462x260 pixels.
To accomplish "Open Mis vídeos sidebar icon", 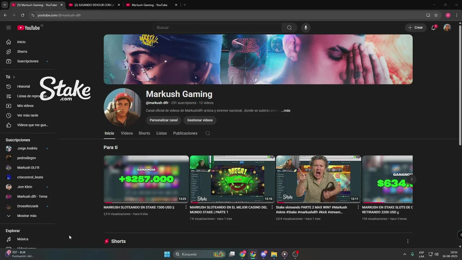I will click(x=9, y=106).
